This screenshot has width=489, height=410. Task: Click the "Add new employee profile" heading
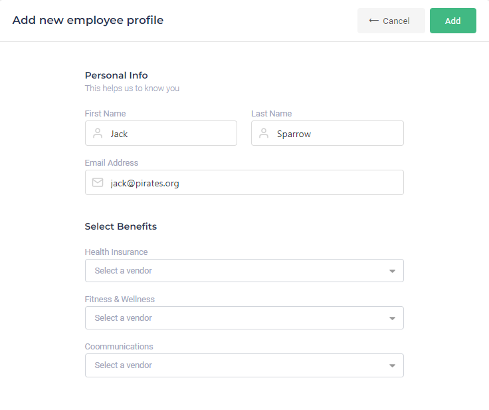pyautogui.click(x=88, y=21)
